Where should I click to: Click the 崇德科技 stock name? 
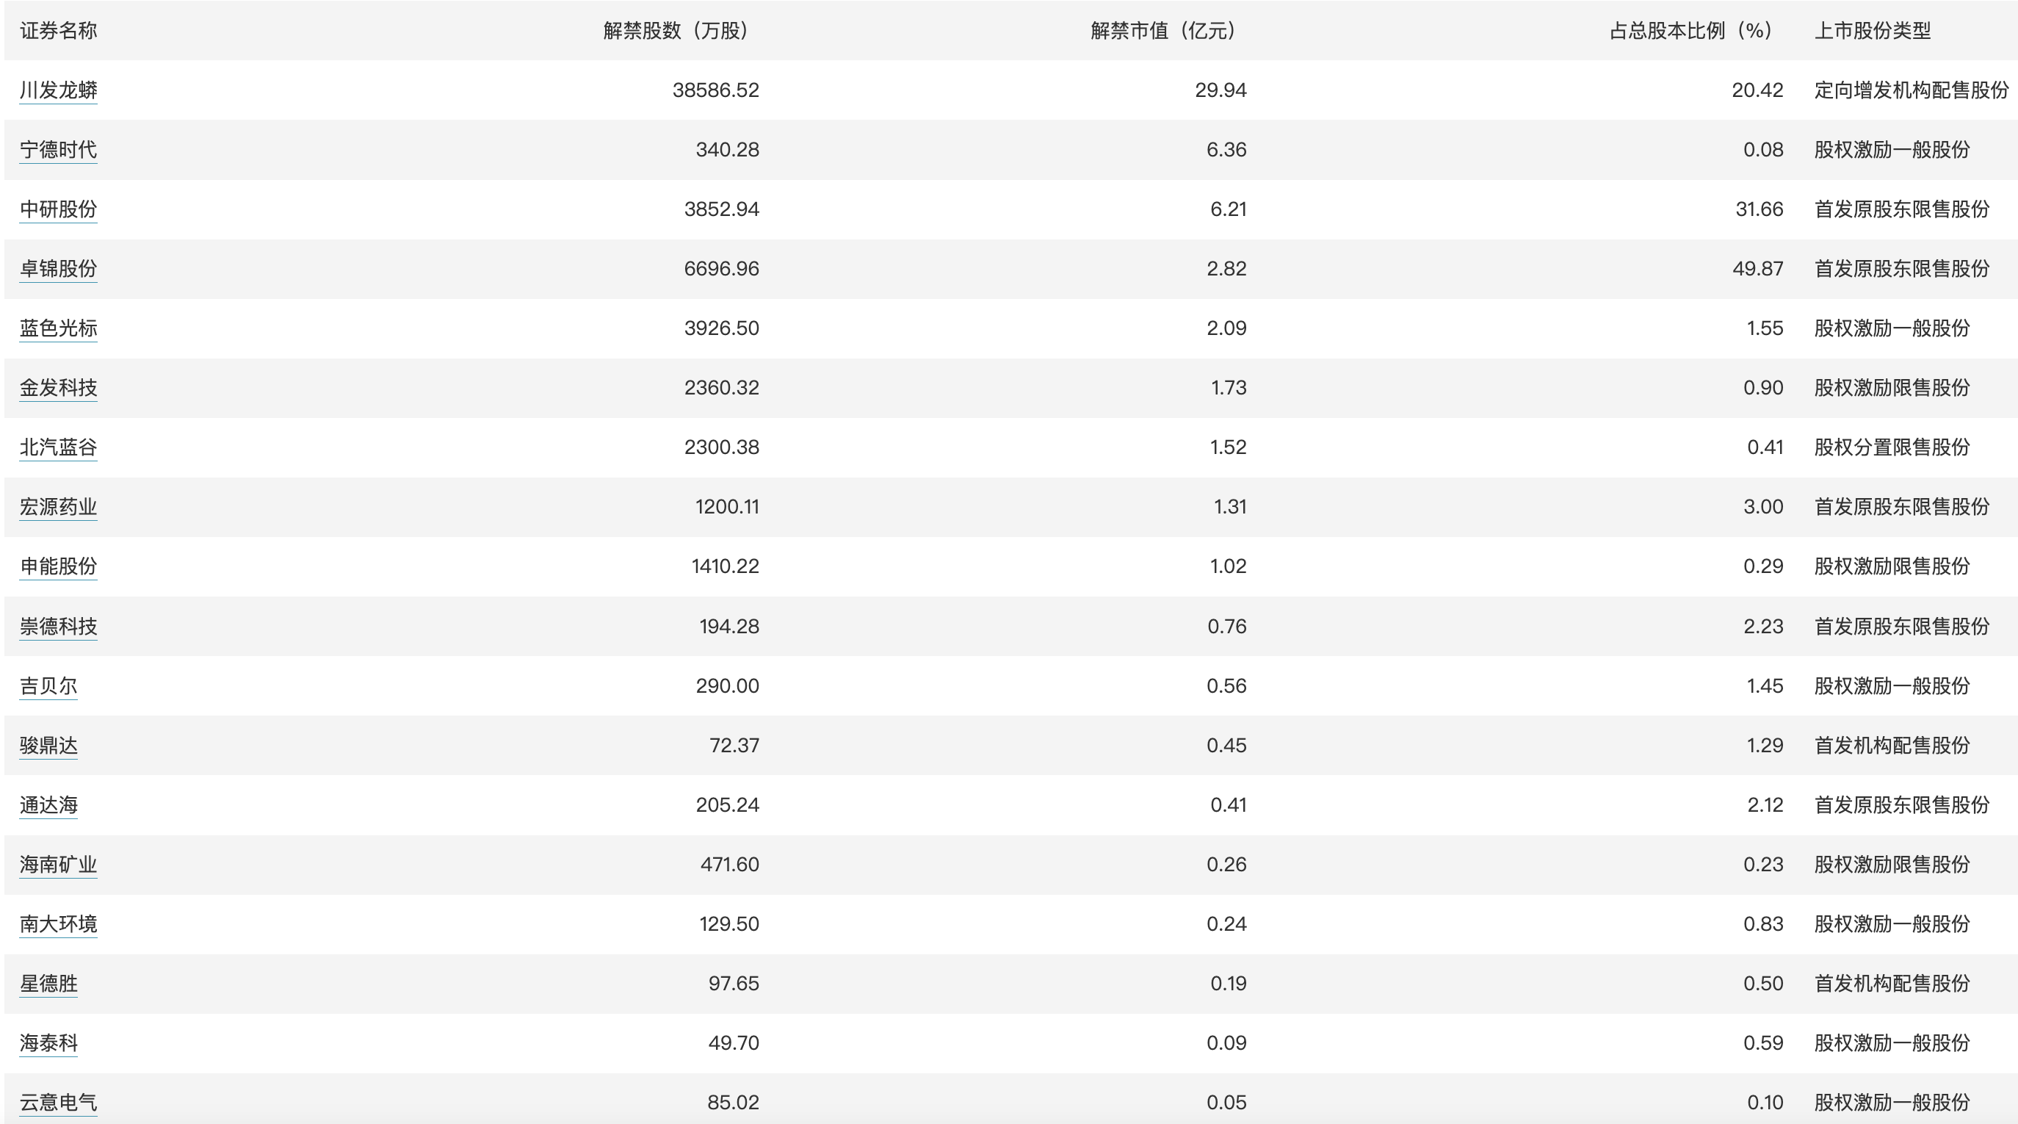59,626
